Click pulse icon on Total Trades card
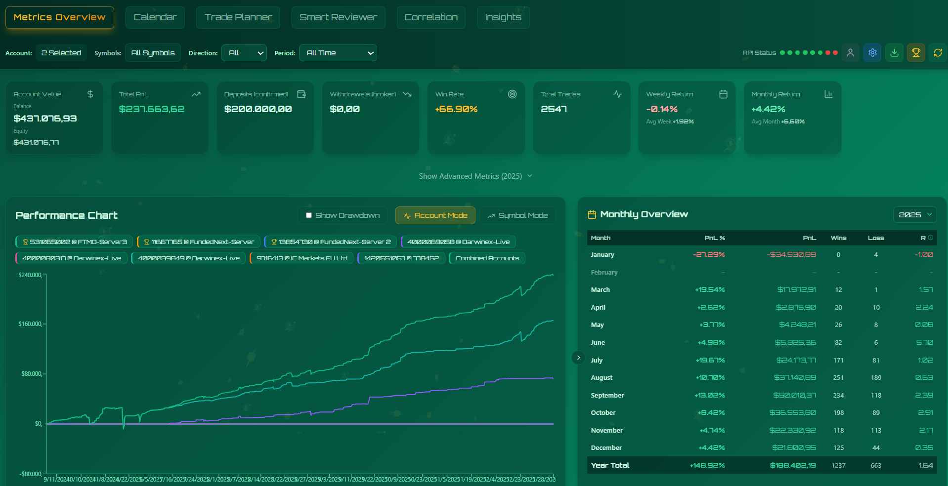This screenshot has height=486, width=948. point(618,94)
